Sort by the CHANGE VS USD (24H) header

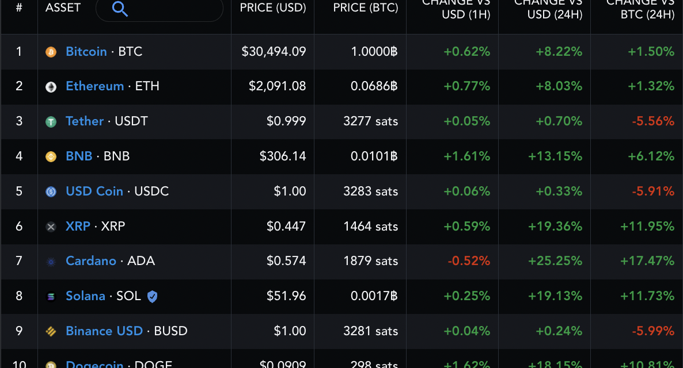coord(544,9)
